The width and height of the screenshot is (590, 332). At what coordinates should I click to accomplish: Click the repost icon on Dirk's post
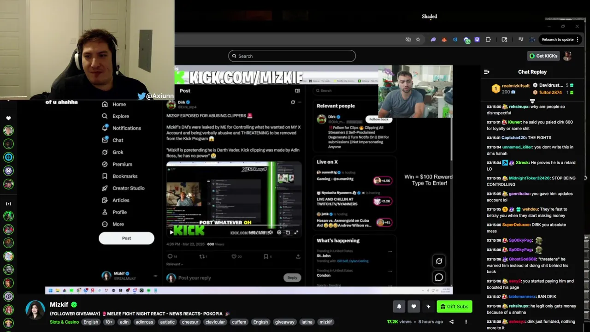coord(201,256)
